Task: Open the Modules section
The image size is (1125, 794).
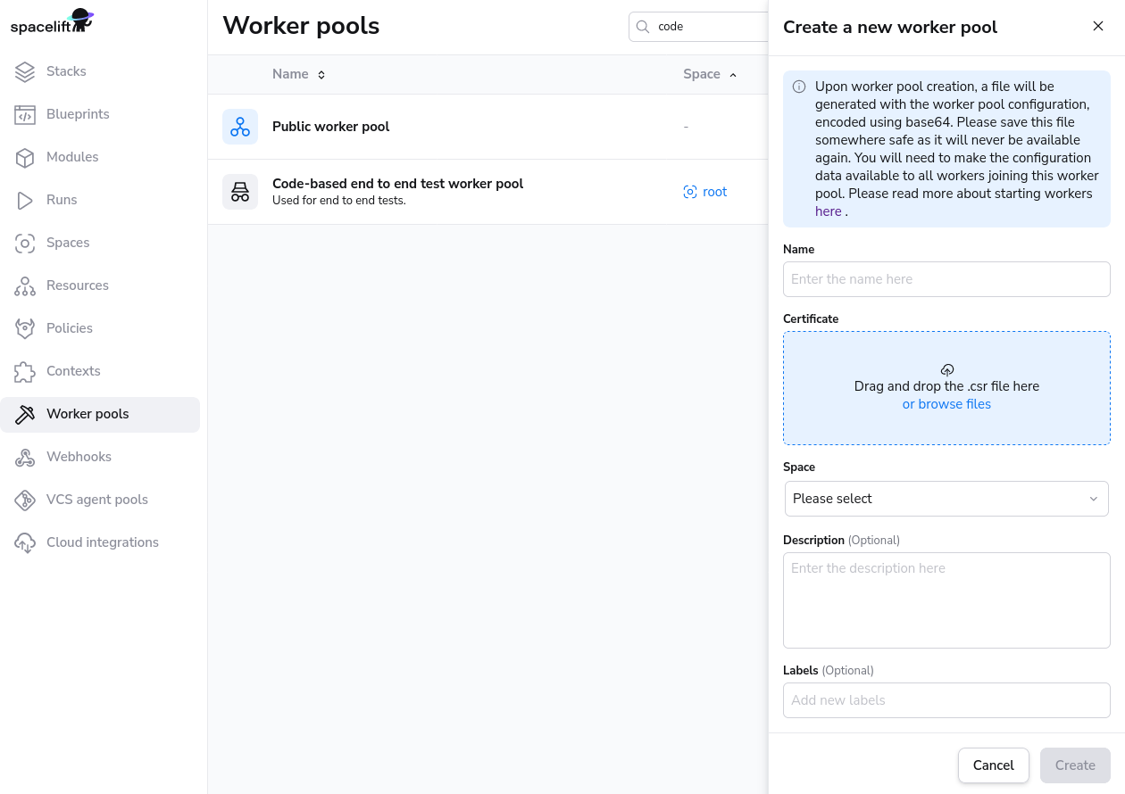Action: (74, 157)
